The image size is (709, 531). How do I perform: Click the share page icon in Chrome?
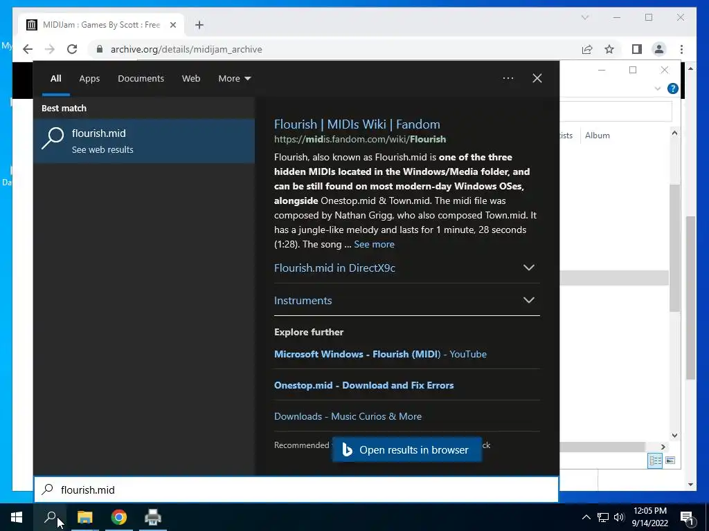(x=587, y=49)
